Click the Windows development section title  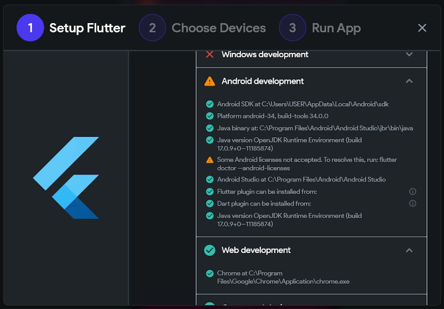pos(265,54)
